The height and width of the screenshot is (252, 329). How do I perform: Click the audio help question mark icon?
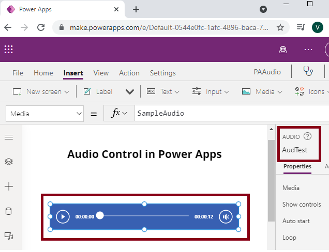(x=308, y=136)
